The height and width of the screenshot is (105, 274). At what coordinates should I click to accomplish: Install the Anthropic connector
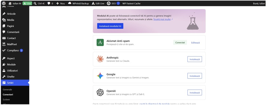point(195,59)
